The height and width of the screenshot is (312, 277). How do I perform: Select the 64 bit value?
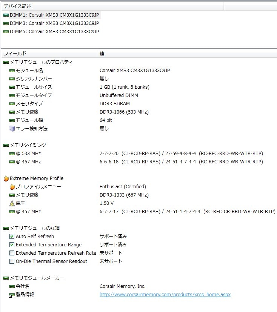(106, 120)
